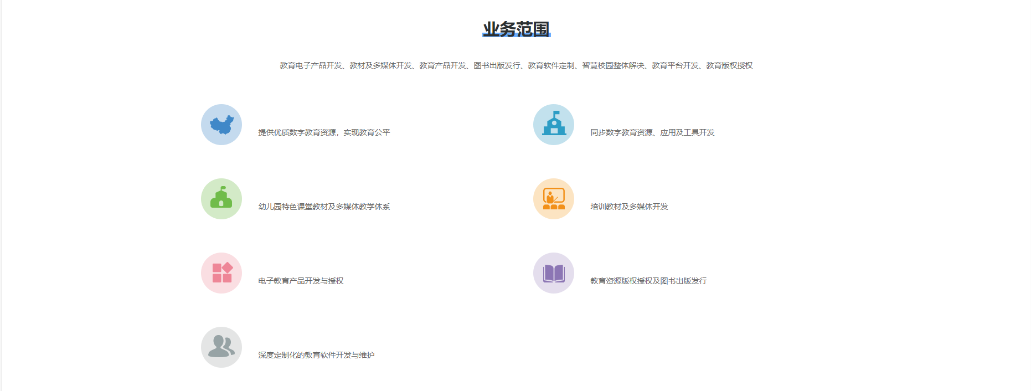Open 提供优质数字教育资源,实现教育公平 text
The image size is (1031, 391).
324,132
